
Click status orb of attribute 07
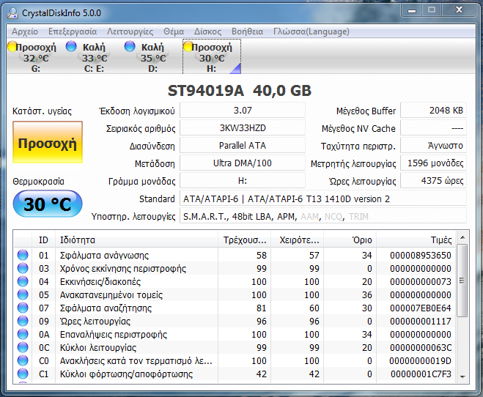point(23,308)
